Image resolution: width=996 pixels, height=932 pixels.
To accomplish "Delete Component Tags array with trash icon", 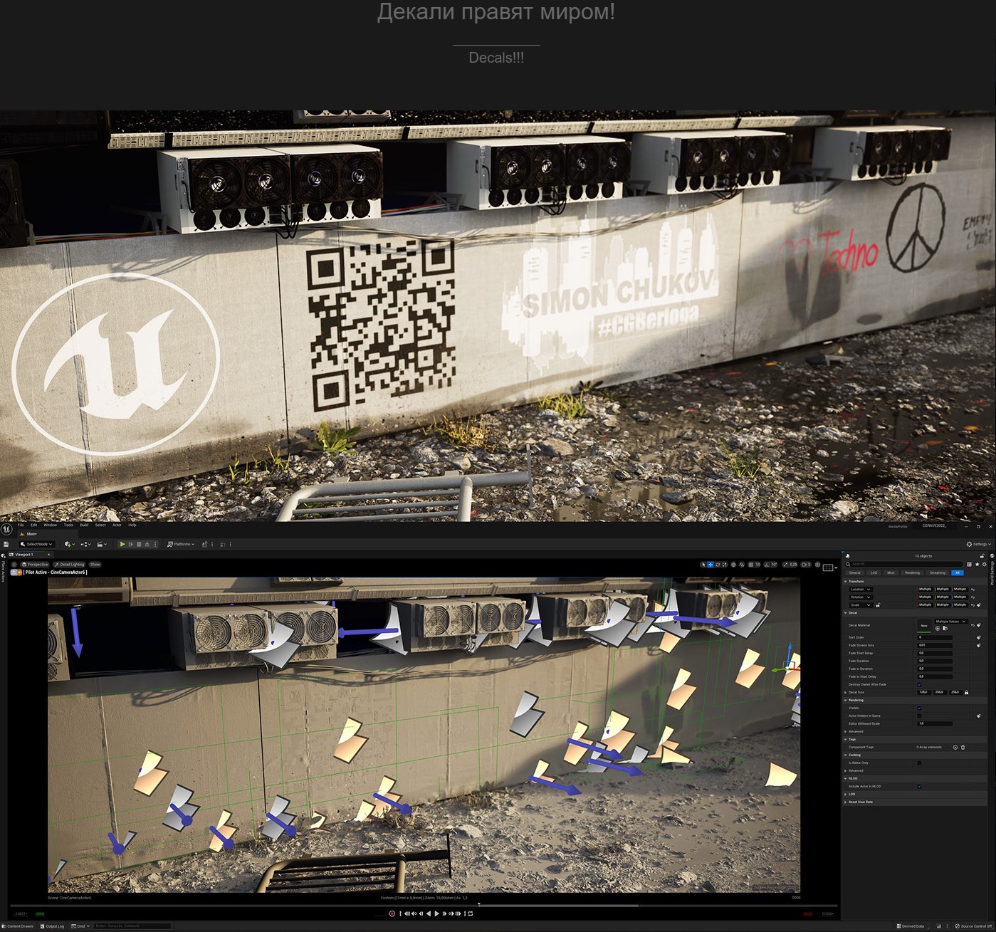I will point(963,747).
